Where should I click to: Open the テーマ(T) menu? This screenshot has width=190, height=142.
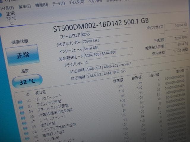point(59,4)
